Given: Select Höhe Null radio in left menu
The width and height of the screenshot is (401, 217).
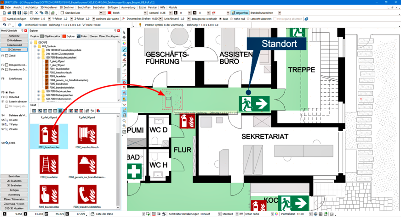Looking at the screenshot, I should point(7,97).
